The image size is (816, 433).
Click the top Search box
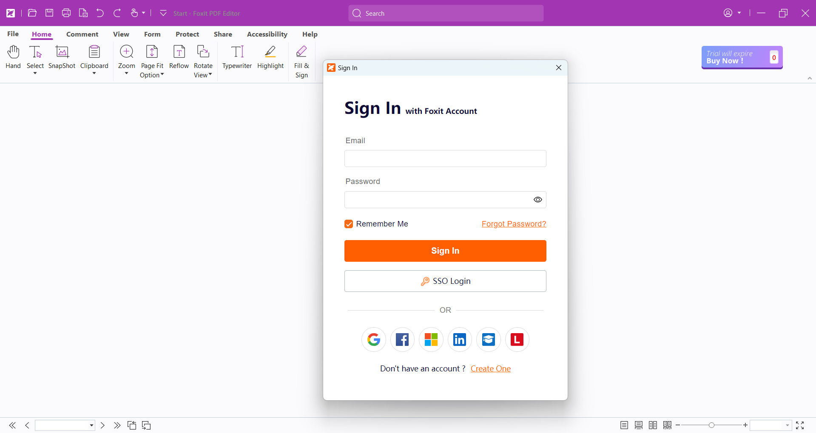(x=446, y=13)
